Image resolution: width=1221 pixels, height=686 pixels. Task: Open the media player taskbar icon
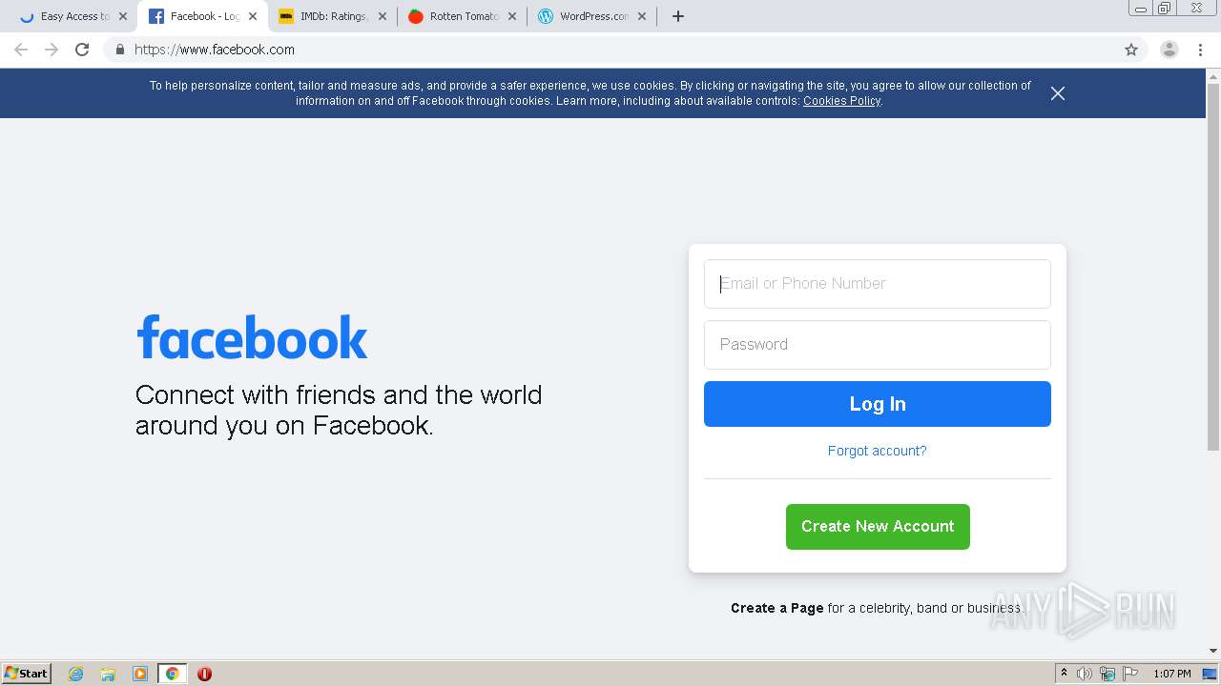(140, 674)
